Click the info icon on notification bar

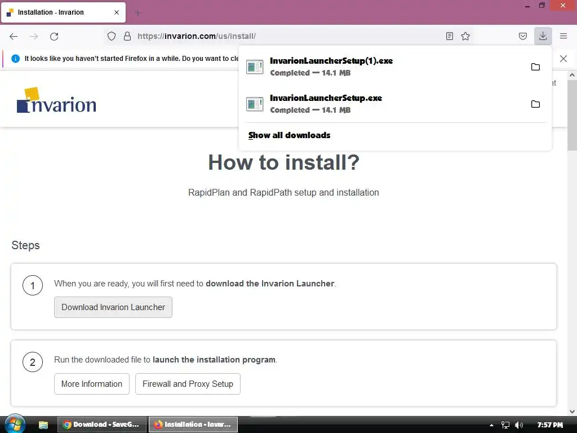[15, 59]
